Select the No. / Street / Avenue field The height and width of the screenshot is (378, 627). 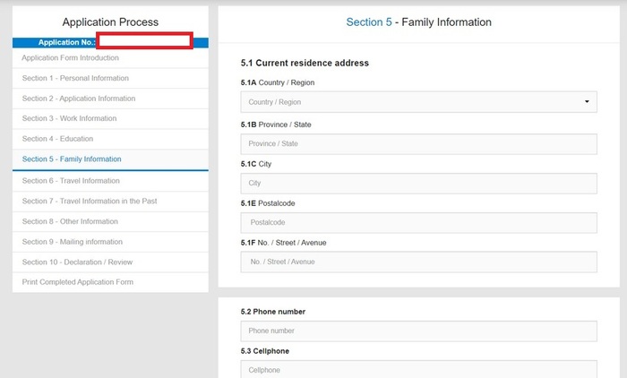click(x=418, y=262)
